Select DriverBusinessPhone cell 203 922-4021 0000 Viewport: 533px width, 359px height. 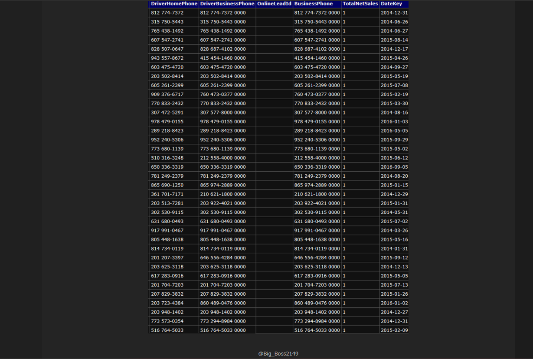click(x=223, y=203)
